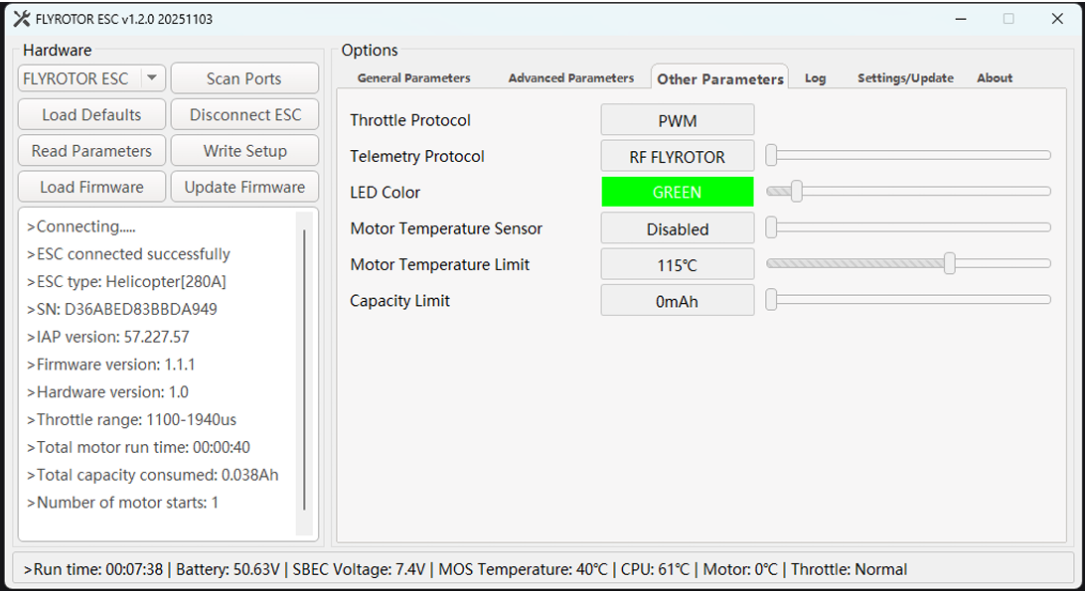This screenshot has width=1085, height=591.
Task: Open the Settings/Update tab
Action: [905, 78]
